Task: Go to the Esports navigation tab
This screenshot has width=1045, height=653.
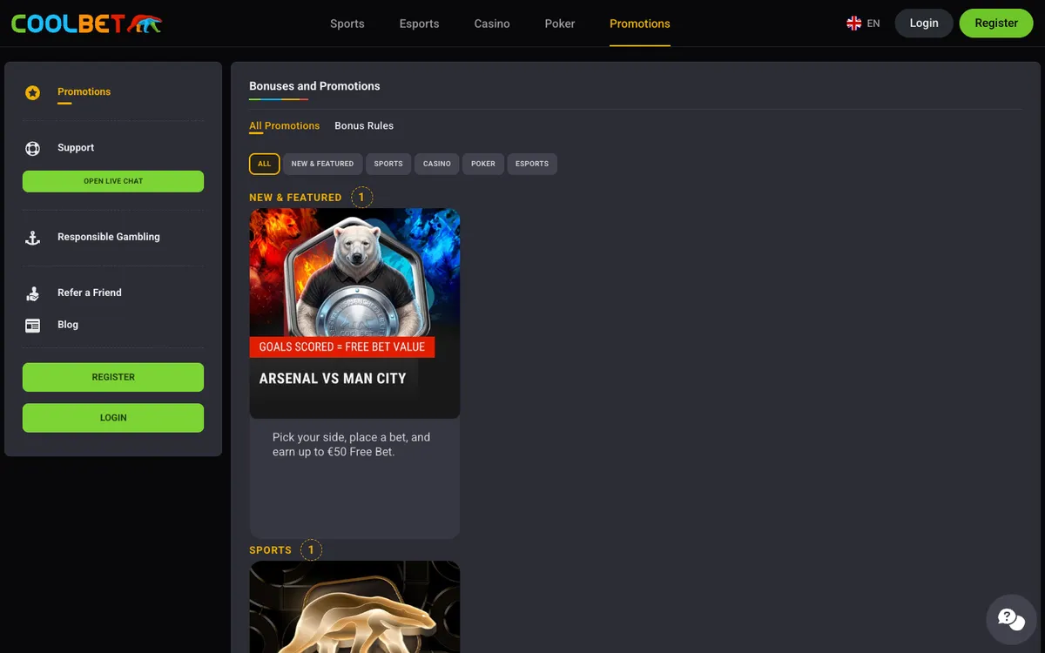Action: [419, 24]
